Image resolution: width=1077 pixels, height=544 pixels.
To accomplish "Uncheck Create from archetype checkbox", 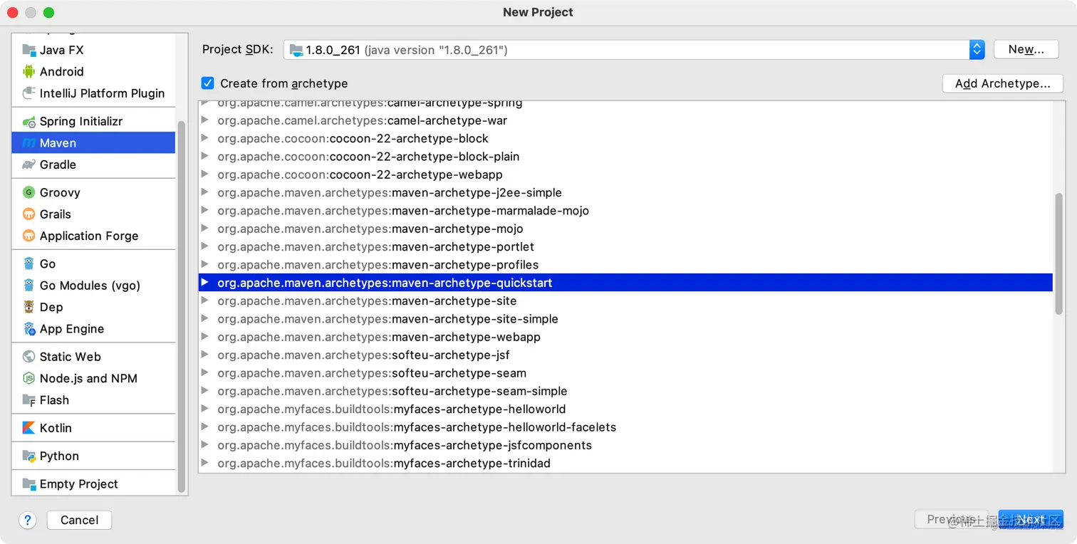I will point(207,83).
